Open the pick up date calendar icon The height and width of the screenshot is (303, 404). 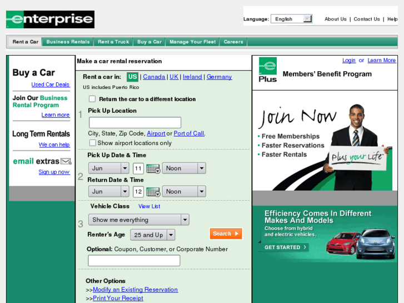(153, 168)
